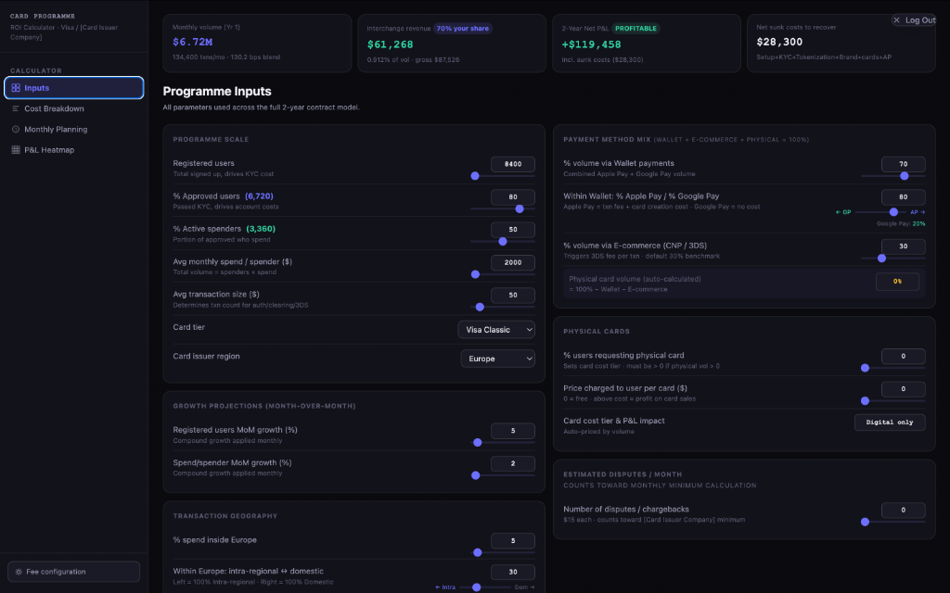Click the Number of disputes input field

coord(903,511)
